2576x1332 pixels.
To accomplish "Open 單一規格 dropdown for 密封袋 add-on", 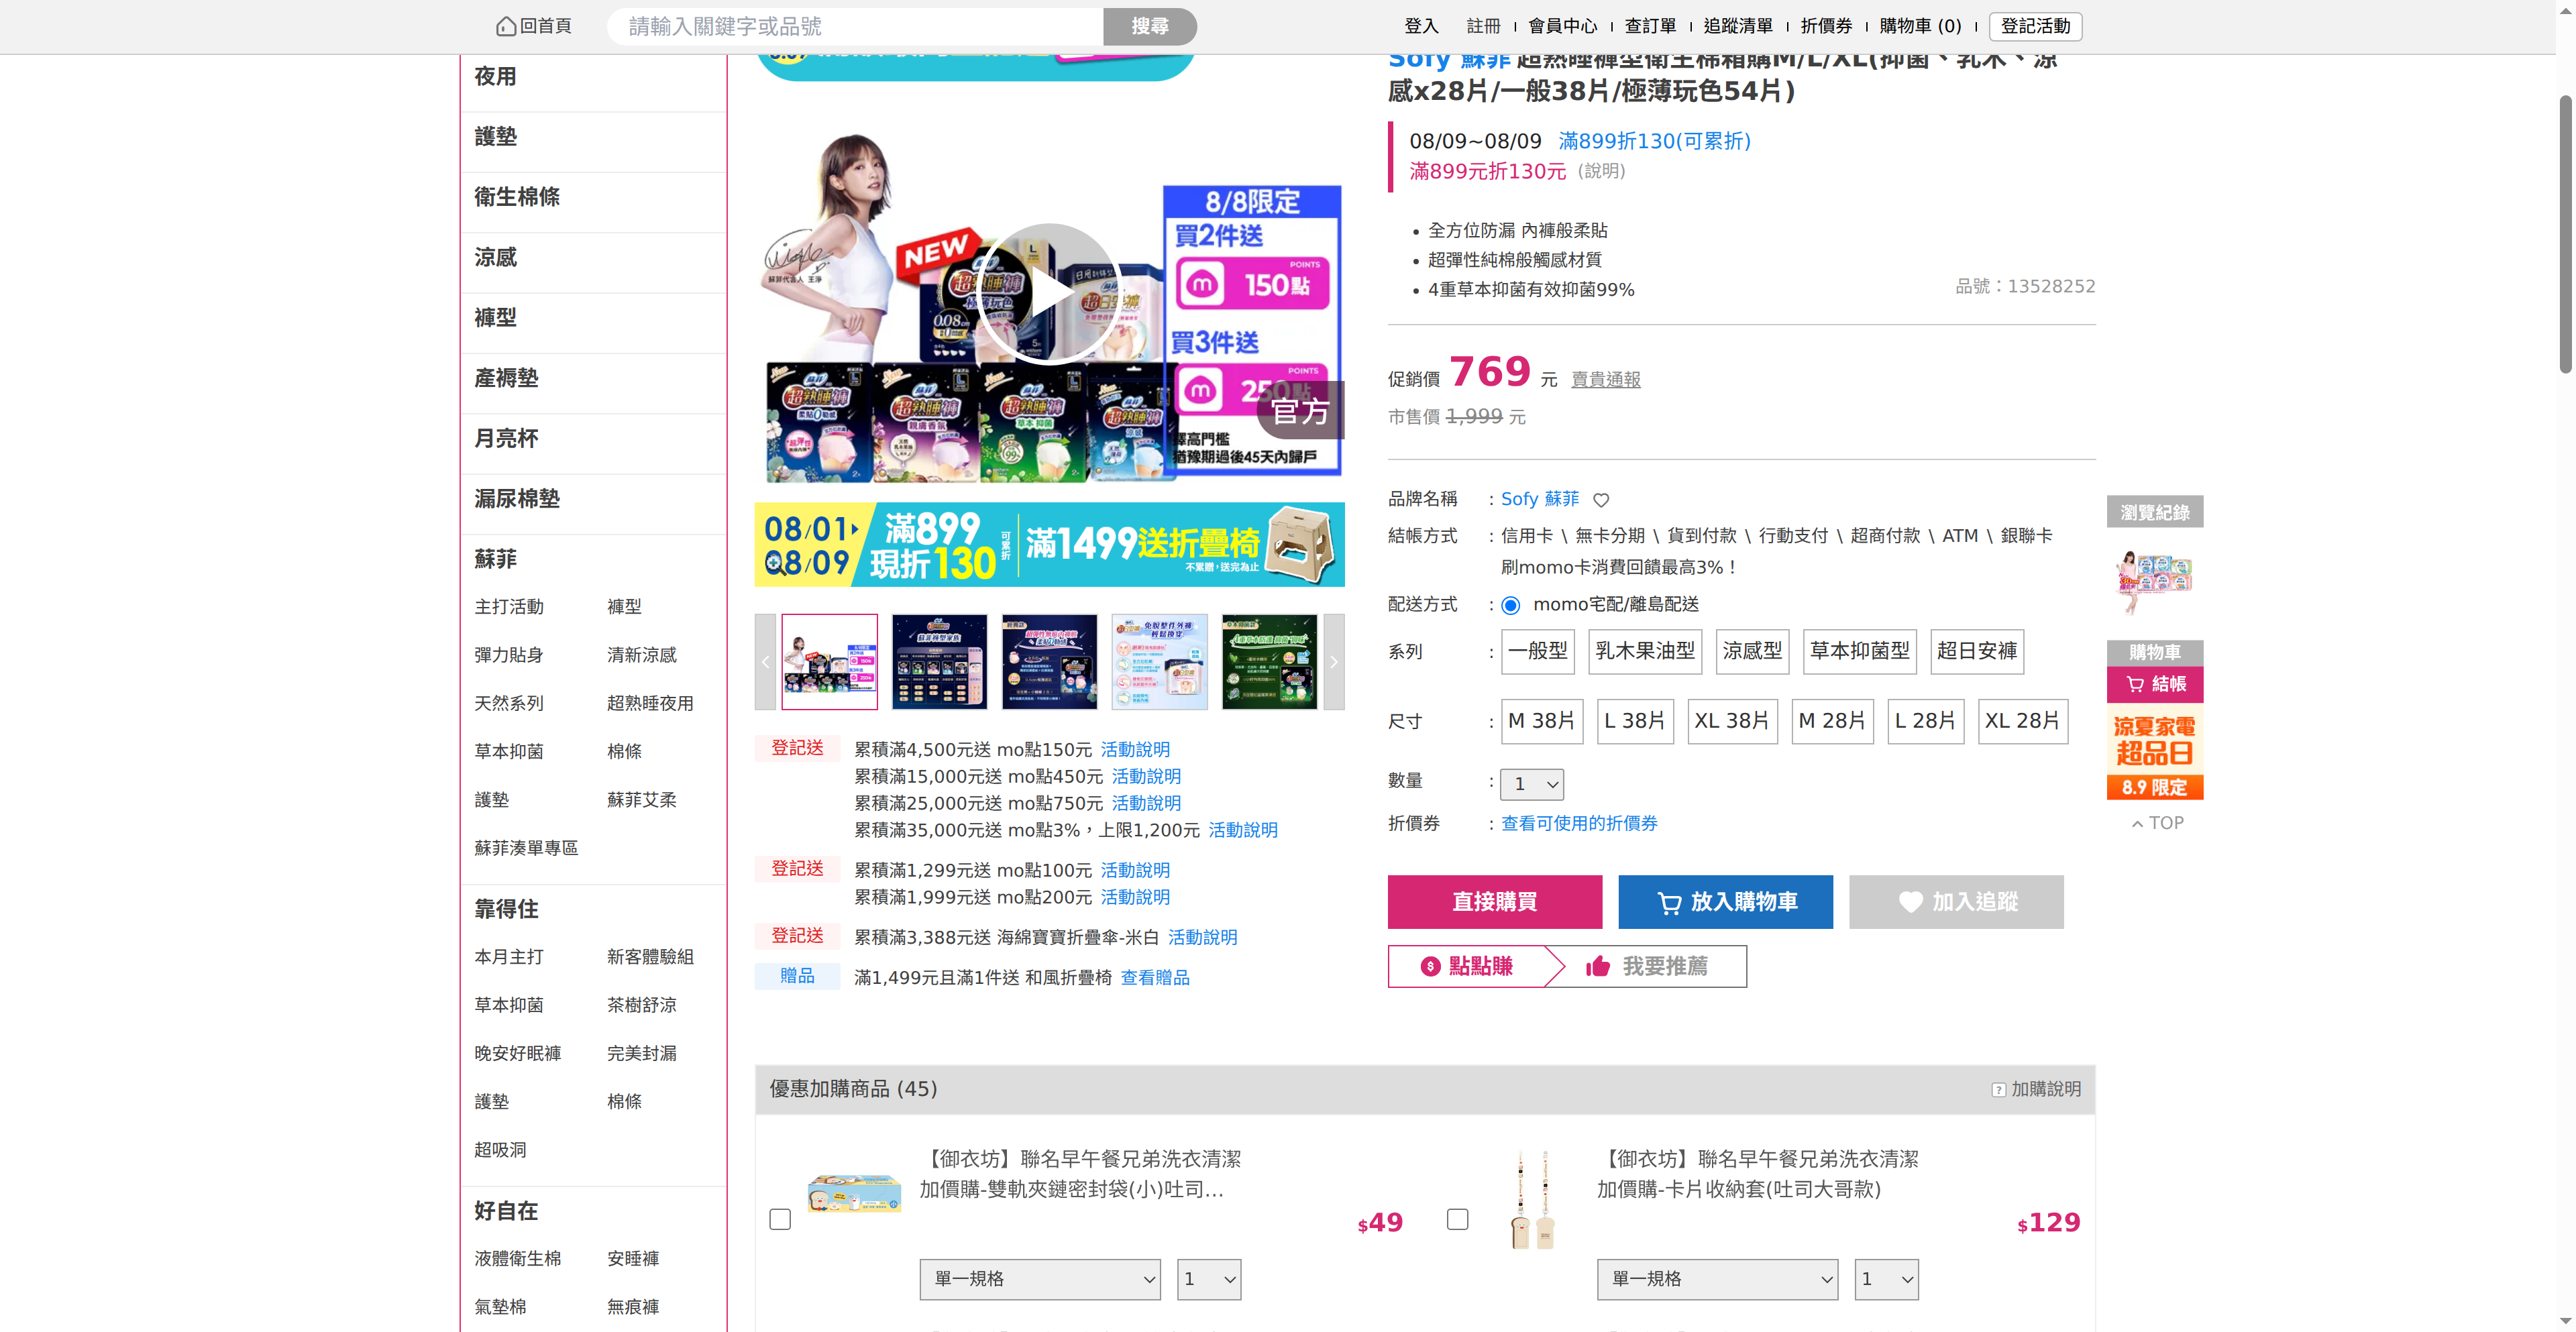I will click(x=1040, y=1280).
